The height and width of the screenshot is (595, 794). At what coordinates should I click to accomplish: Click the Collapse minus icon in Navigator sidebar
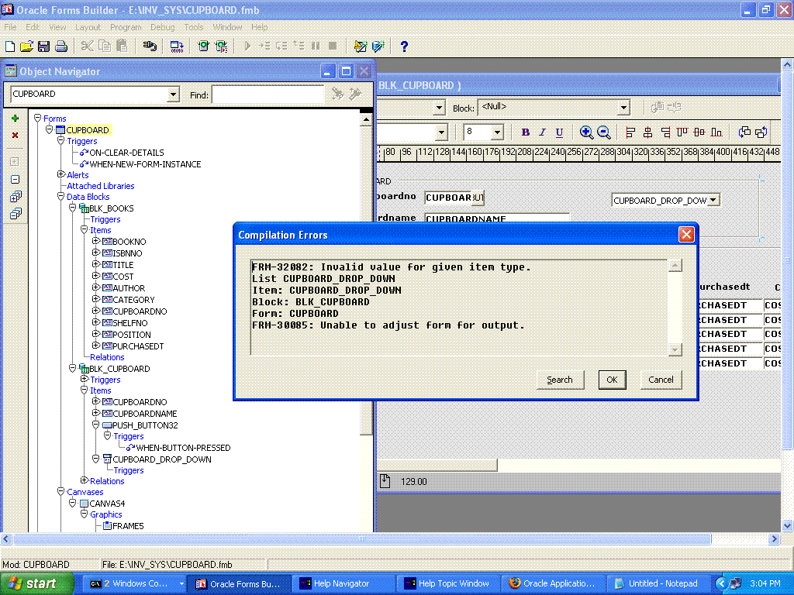pos(16,180)
